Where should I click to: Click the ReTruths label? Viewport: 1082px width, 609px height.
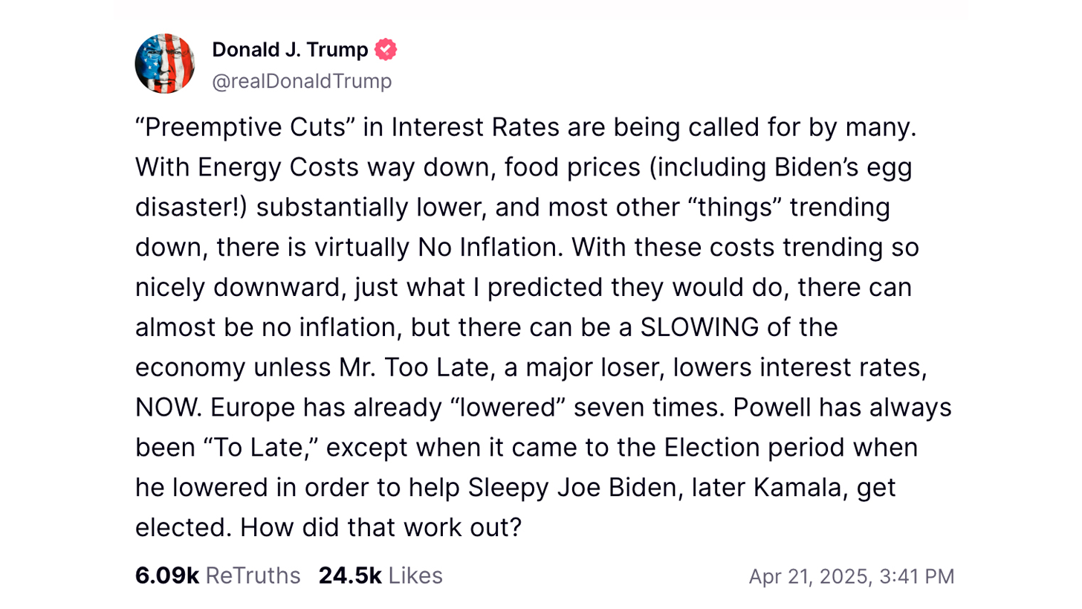[x=253, y=576]
